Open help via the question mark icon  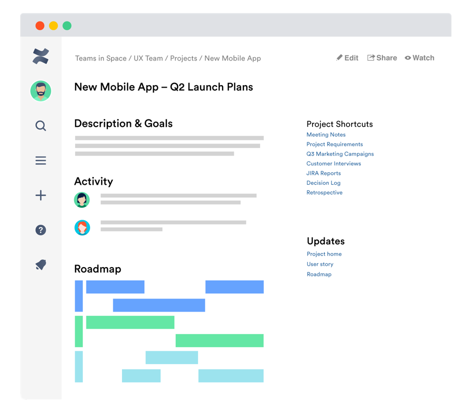pos(41,230)
